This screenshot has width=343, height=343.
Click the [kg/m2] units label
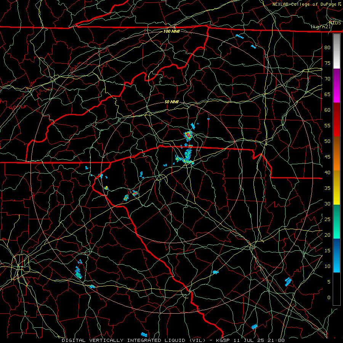tap(321, 27)
